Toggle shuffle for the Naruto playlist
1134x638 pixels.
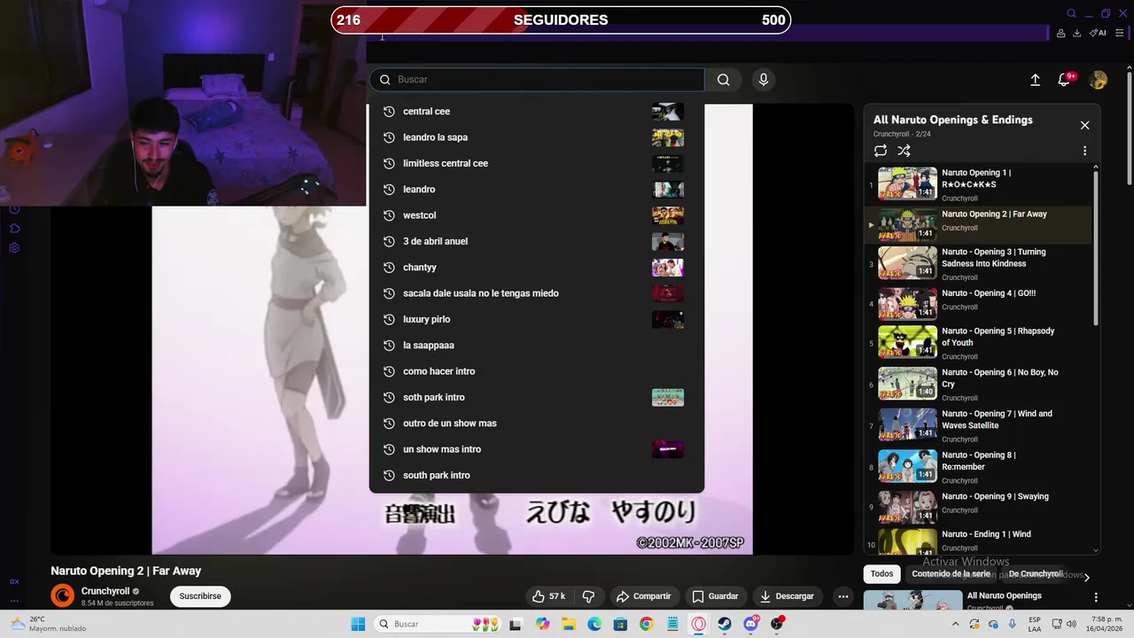[x=904, y=152]
